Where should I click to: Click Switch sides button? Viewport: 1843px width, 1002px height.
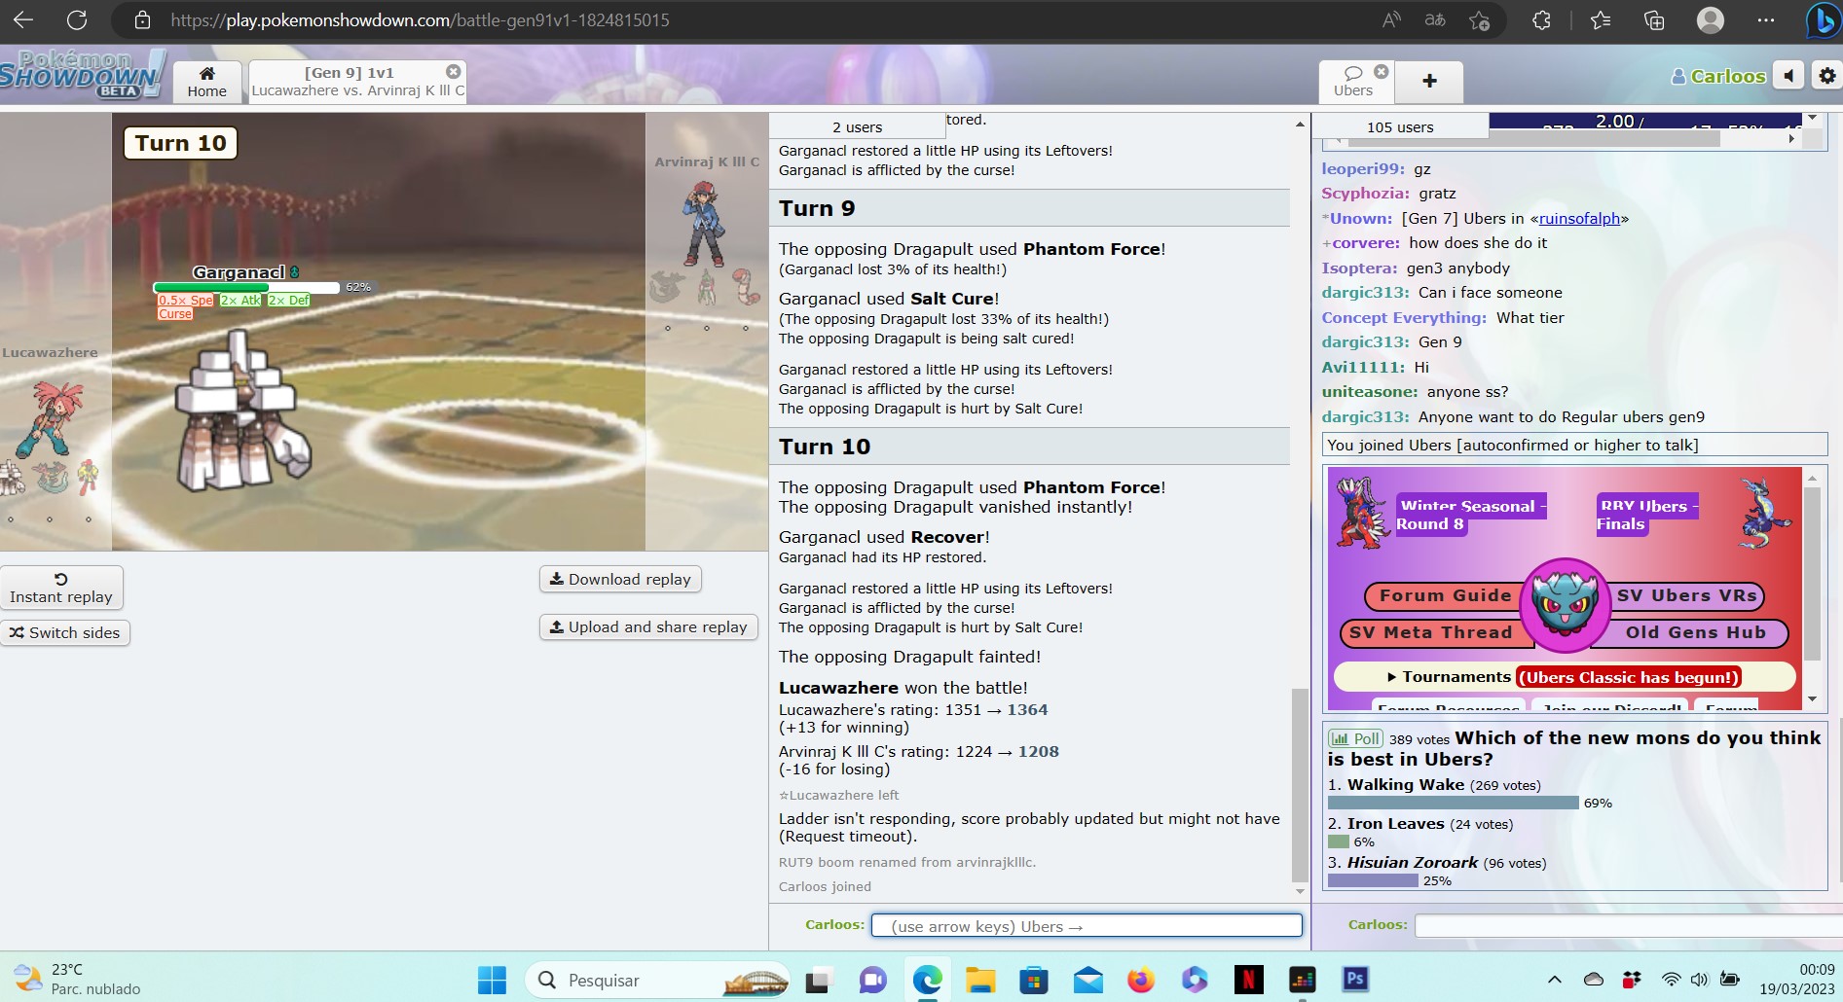(65, 632)
